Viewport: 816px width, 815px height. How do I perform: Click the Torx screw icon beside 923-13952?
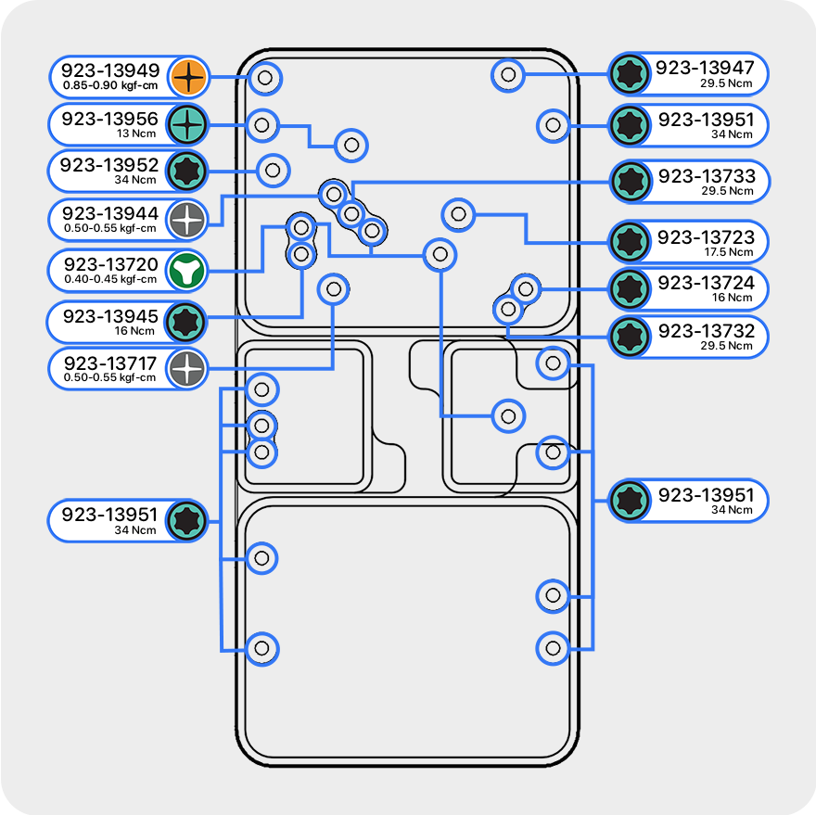(187, 171)
